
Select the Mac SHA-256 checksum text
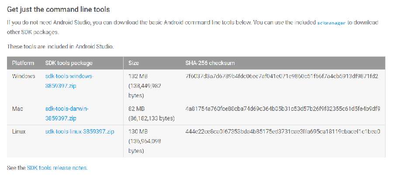[x=283, y=109]
